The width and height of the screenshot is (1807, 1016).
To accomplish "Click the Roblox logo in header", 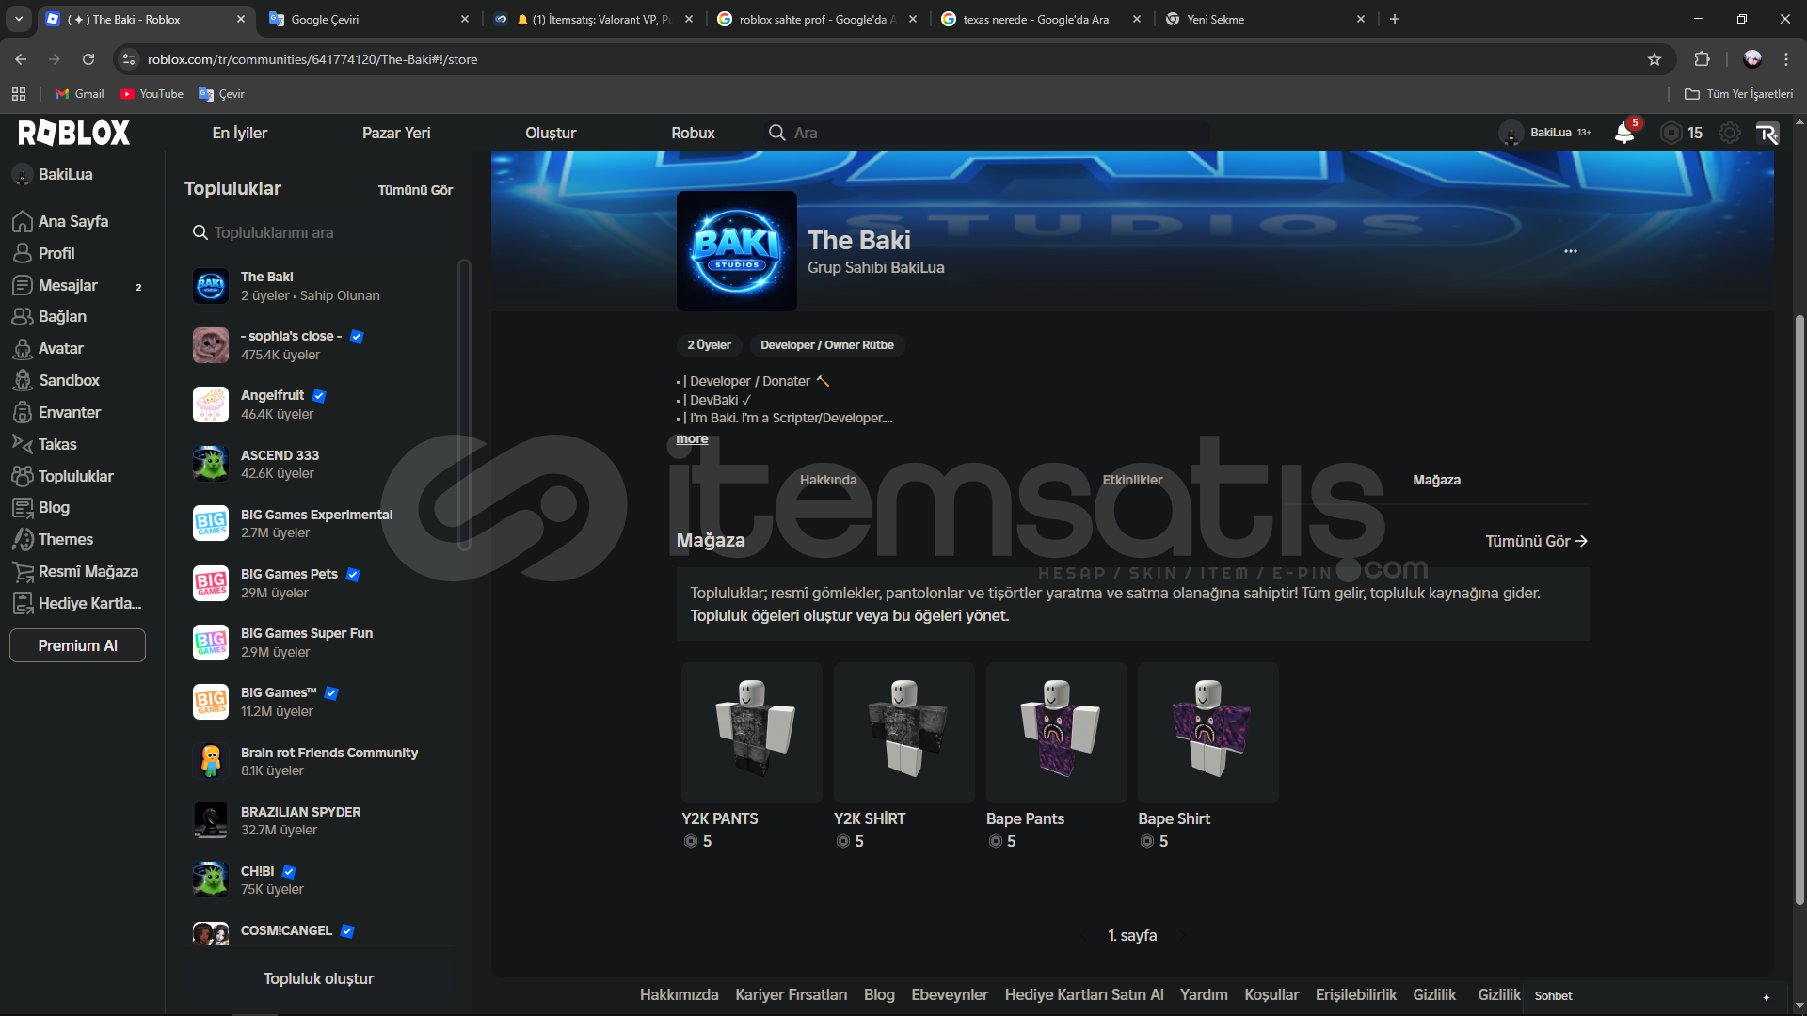I will coord(73,133).
